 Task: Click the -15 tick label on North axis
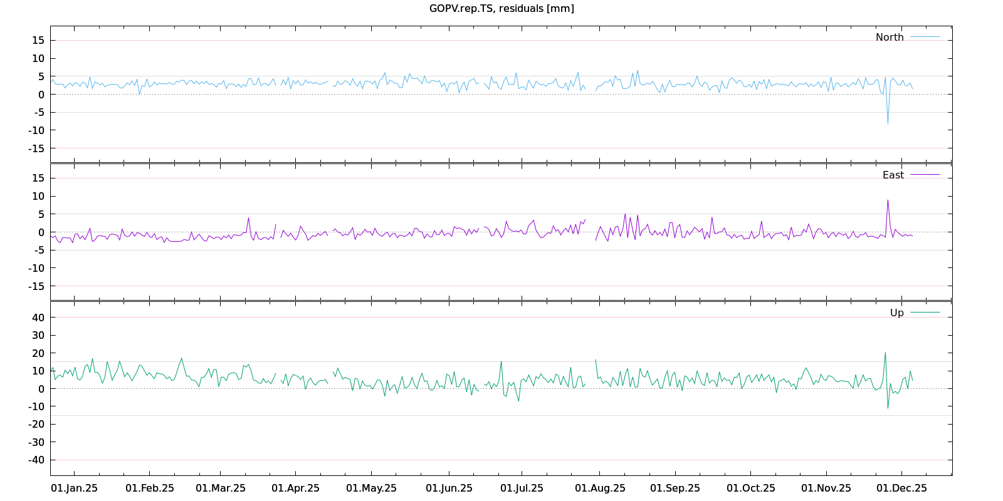coord(38,148)
